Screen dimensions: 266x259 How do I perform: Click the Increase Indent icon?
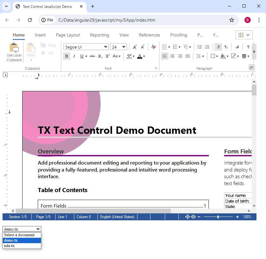point(207,47)
